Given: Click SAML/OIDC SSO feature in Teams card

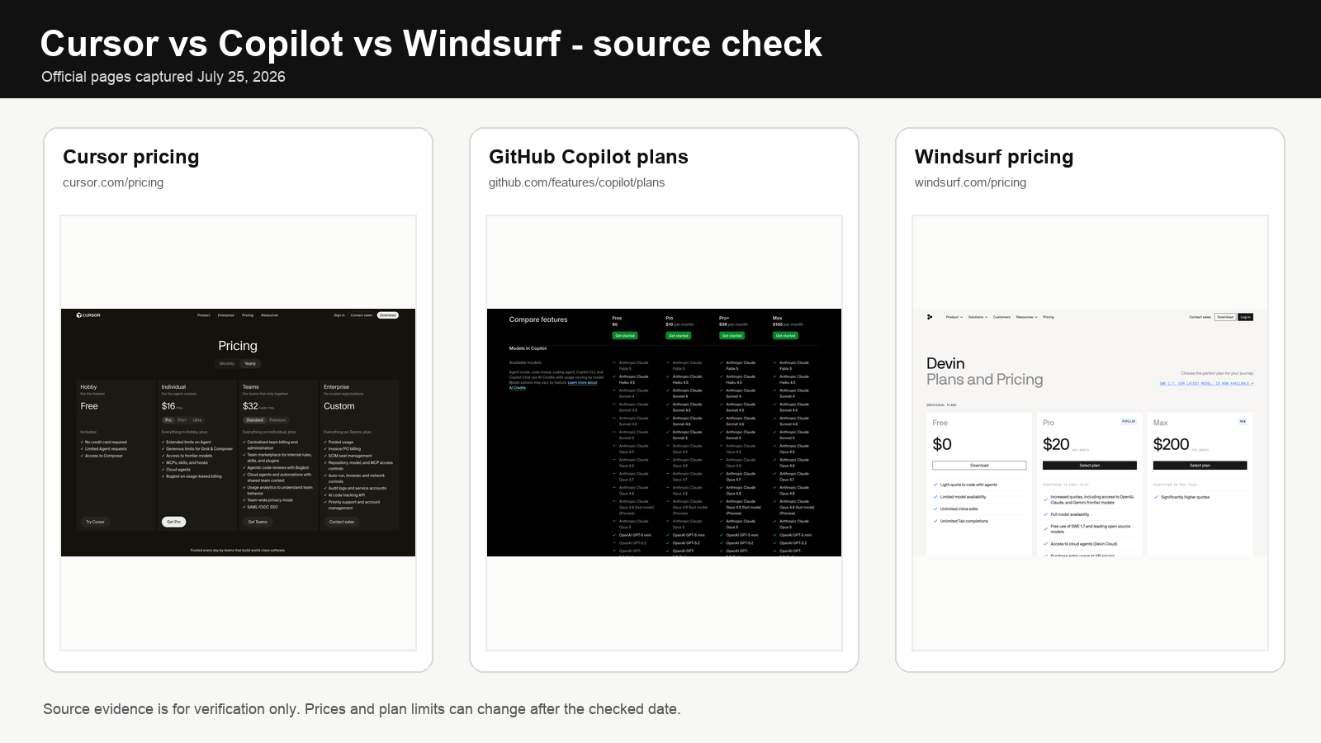Looking at the screenshot, I should (x=263, y=507).
